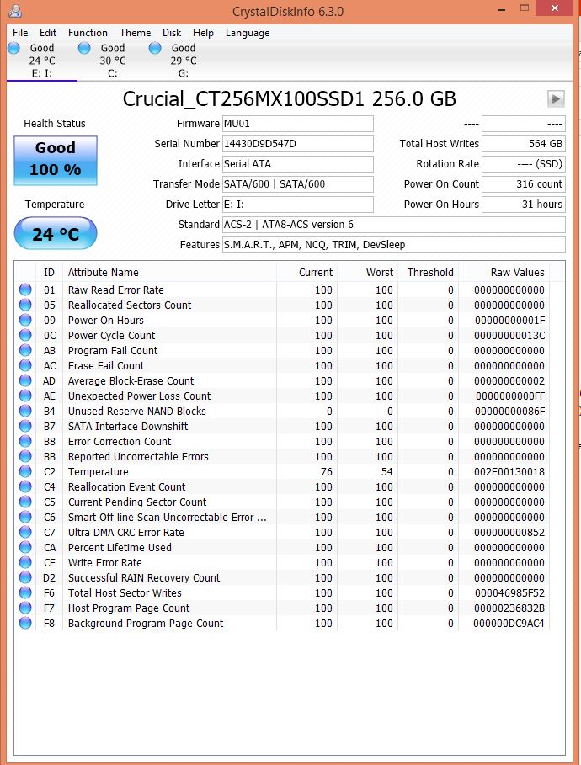
Task: Click the Features field listing S.M.A.R.T.
Action: [x=394, y=244]
